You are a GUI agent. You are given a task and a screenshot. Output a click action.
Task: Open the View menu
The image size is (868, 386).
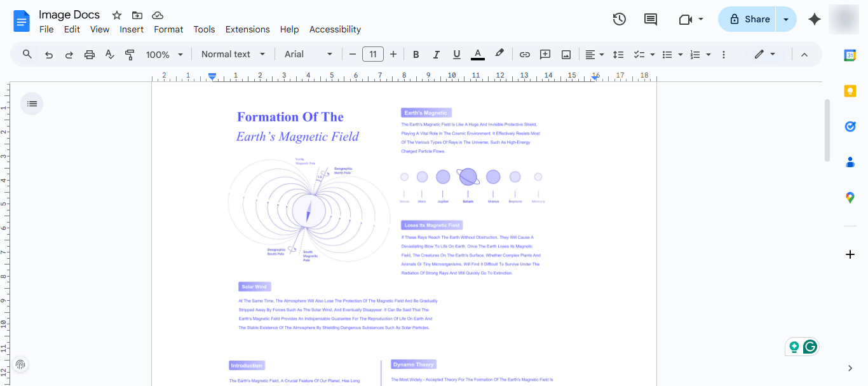[100, 29]
